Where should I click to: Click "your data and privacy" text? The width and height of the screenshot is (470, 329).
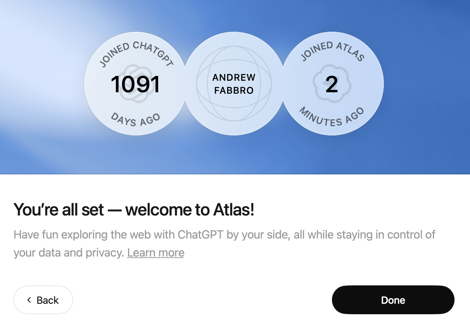[68, 253]
